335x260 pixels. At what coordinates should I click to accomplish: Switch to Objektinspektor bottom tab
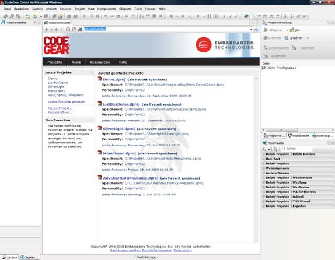(29, 257)
